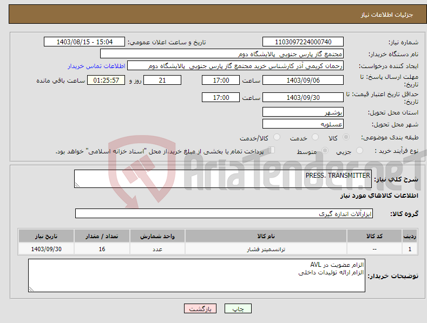Click the request creator field رحمان کریمی آذر

[235, 66]
